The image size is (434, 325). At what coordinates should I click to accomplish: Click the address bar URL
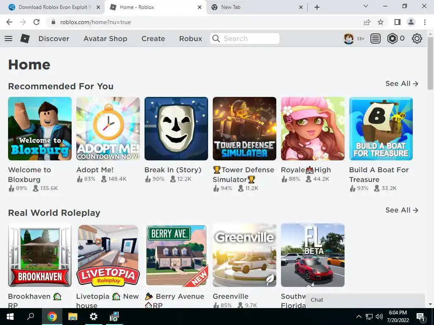pos(95,22)
